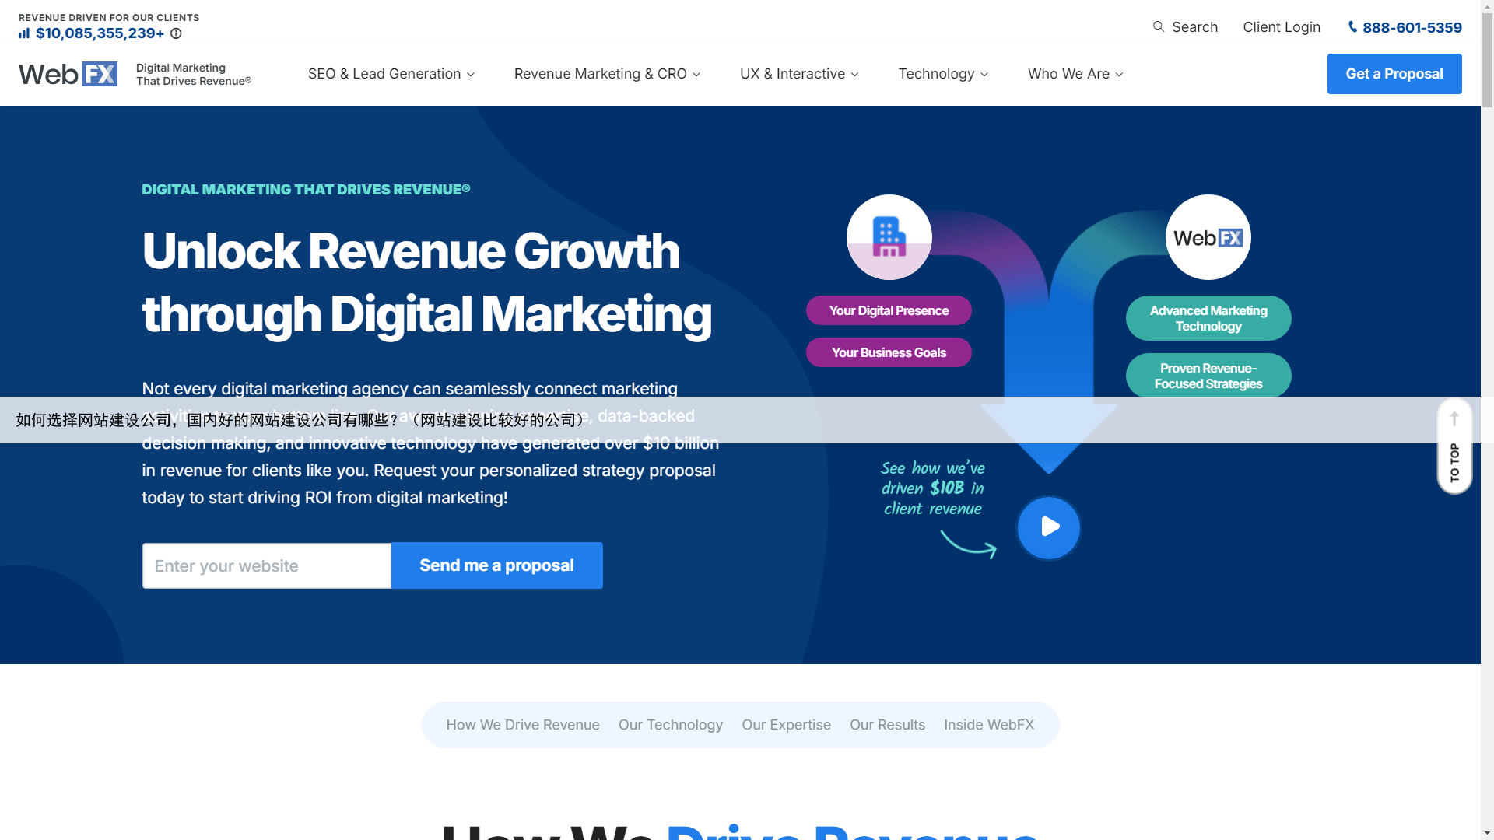This screenshot has width=1494, height=840.
Task: Select the Our Results tab
Action: coord(887,725)
